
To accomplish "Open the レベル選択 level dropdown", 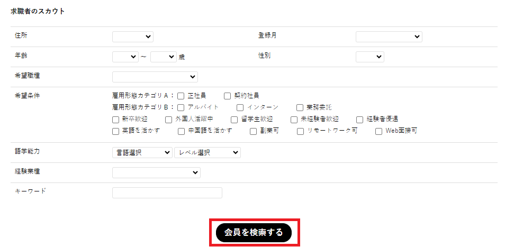I will (x=207, y=152).
